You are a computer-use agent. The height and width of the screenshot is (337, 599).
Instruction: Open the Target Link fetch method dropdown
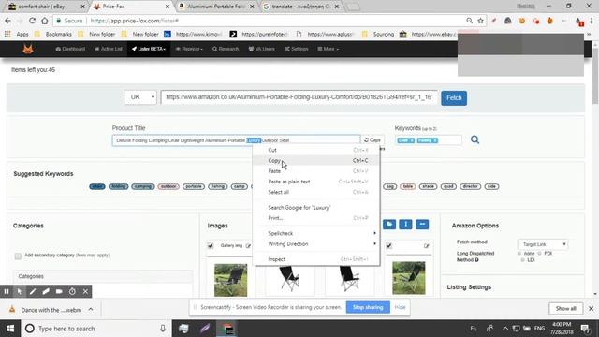point(543,244)
